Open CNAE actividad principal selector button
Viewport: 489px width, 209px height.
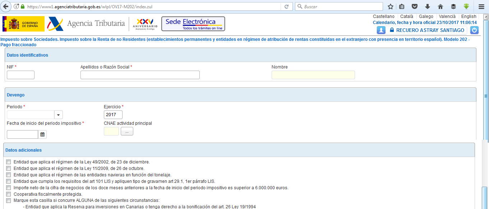(127, 132)
